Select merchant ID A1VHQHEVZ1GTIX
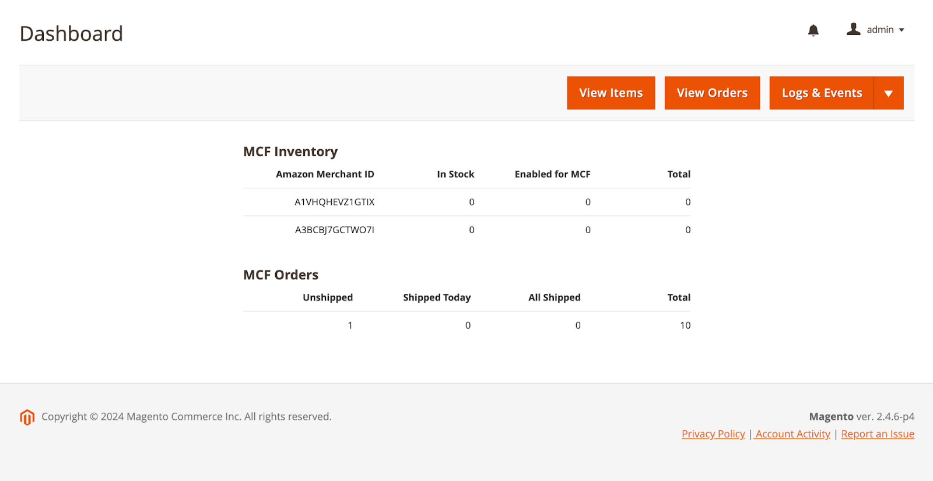The image size is (933, 481). [334, 202]
